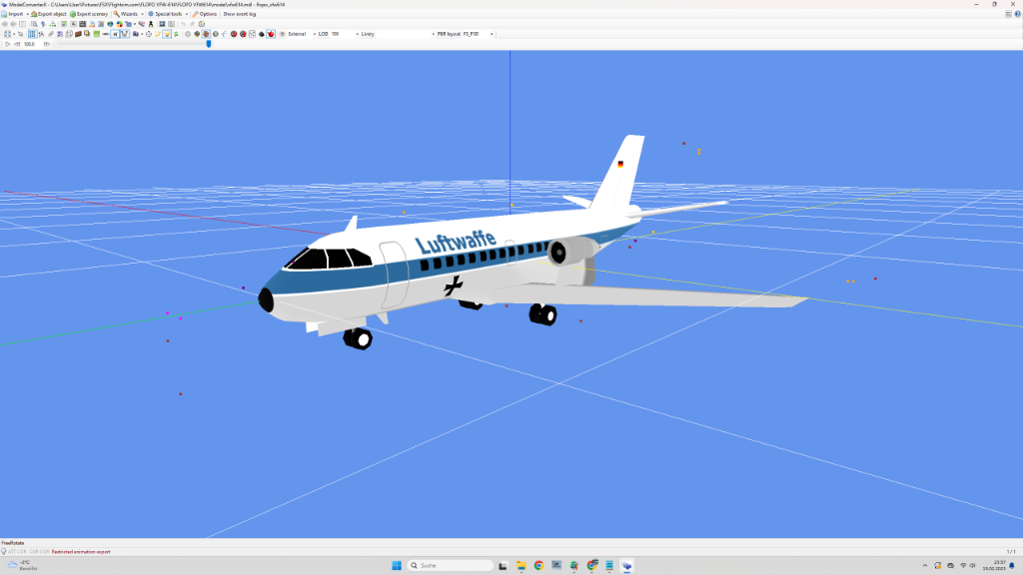Click the grey forward arrow icon
This screenshot has width=1023, height=575.
pos(13,24)
